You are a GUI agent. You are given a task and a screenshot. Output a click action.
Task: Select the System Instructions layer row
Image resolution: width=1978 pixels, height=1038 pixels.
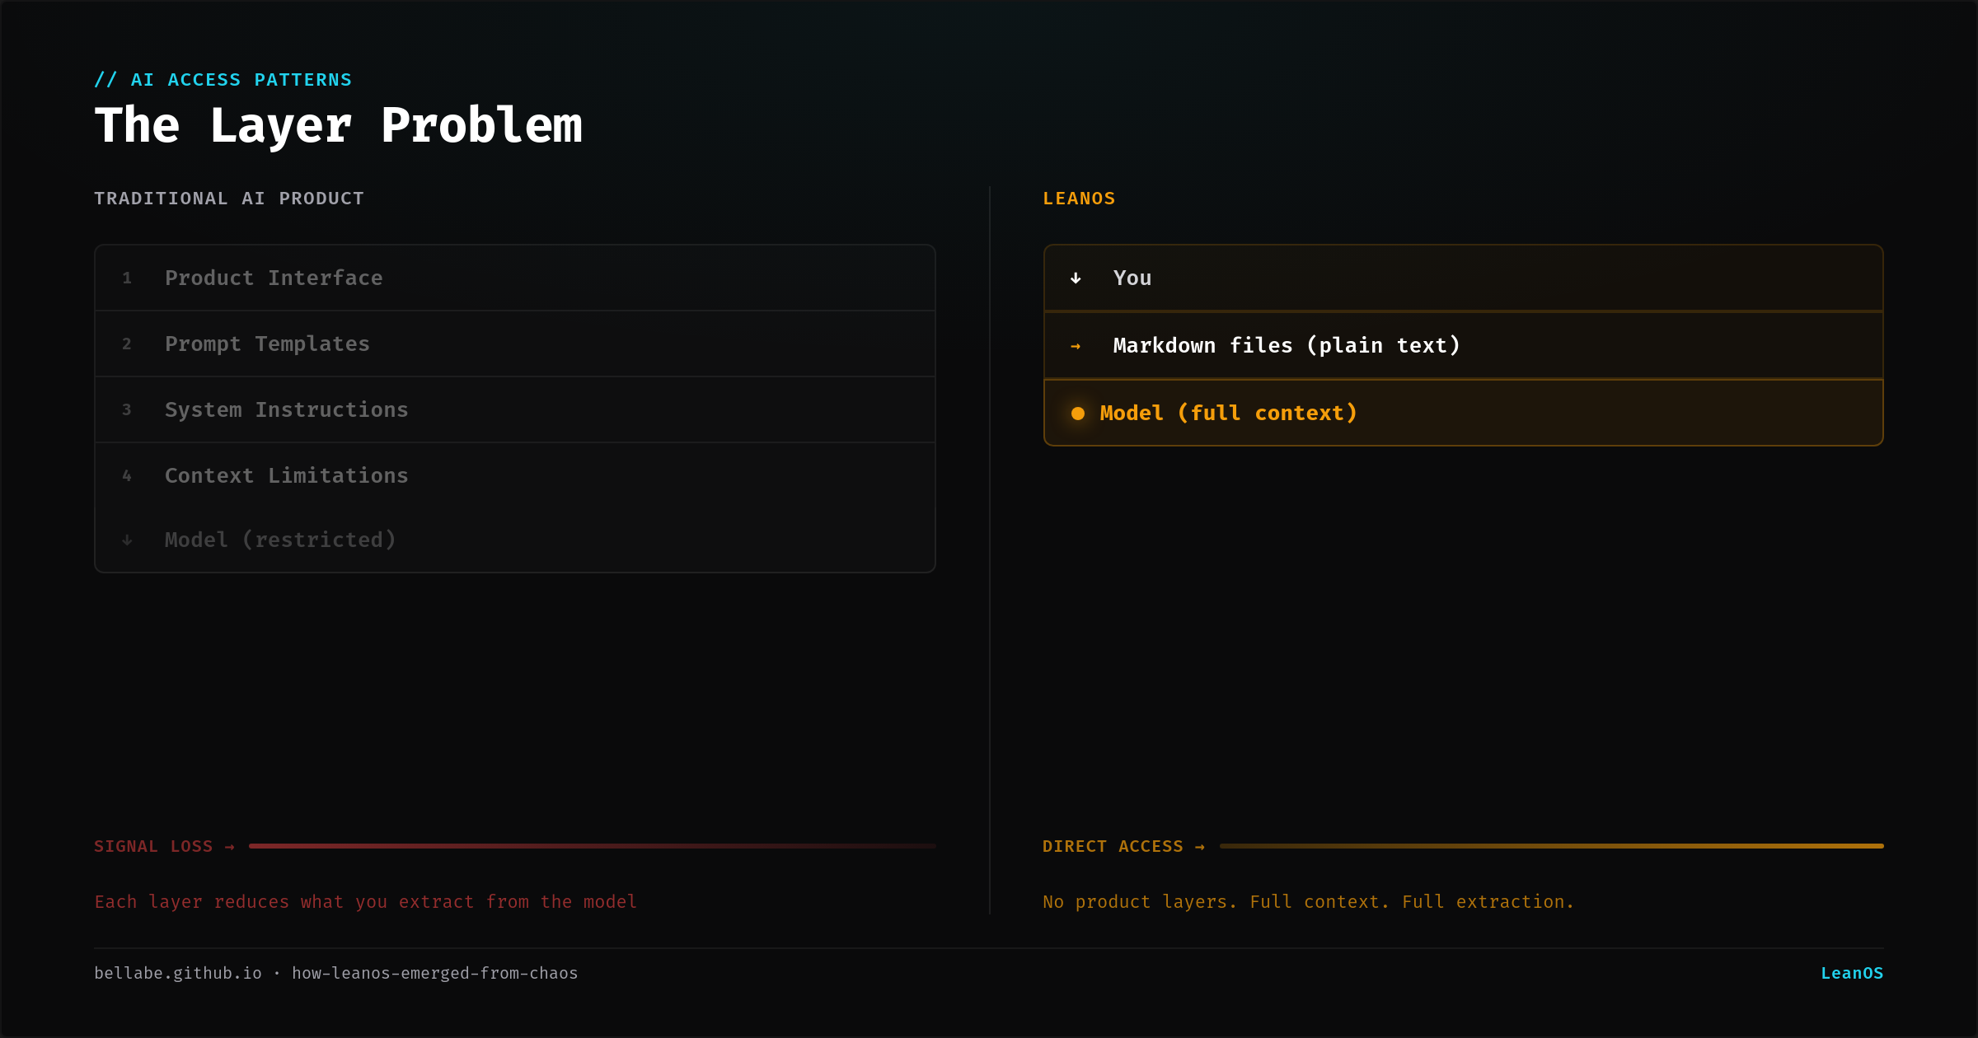(515, 410)
